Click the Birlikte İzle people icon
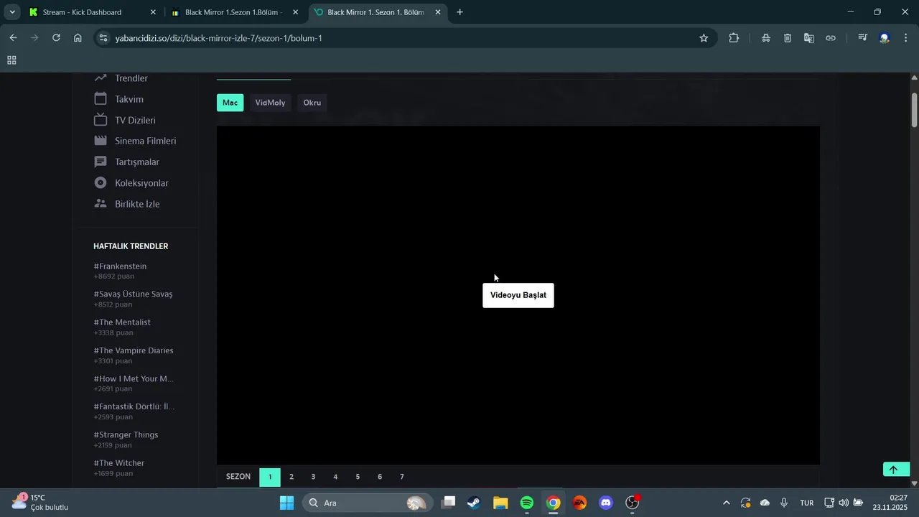 [101, 204]
